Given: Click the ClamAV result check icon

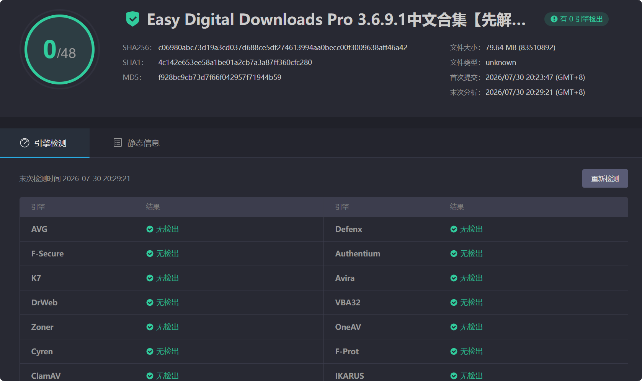Looking at the screenshot, I should (150, 376).
